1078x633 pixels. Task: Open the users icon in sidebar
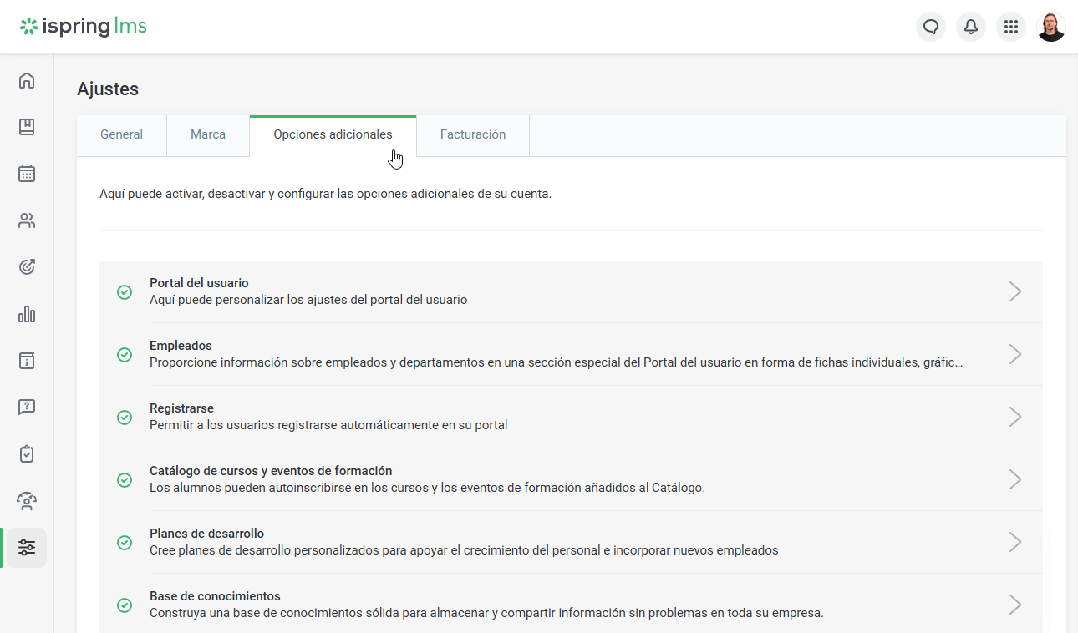pyautogui.click(x=27, y=220)
